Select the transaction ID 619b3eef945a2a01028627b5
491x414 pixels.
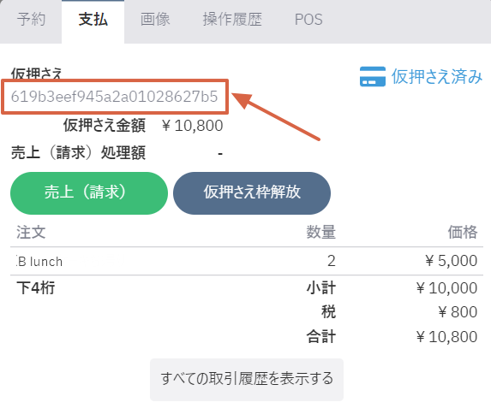point(114,97)
